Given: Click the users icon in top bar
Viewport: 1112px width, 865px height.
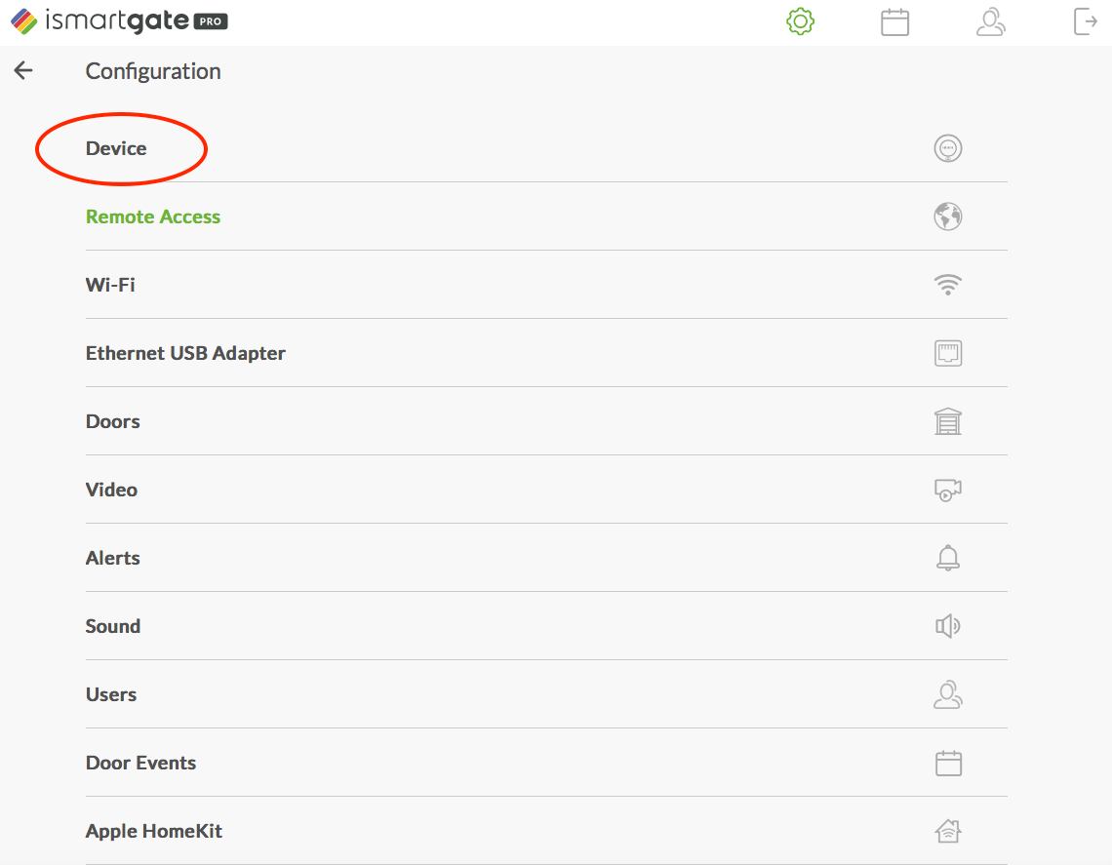Looking at the screenshot, I should point(990,21).
